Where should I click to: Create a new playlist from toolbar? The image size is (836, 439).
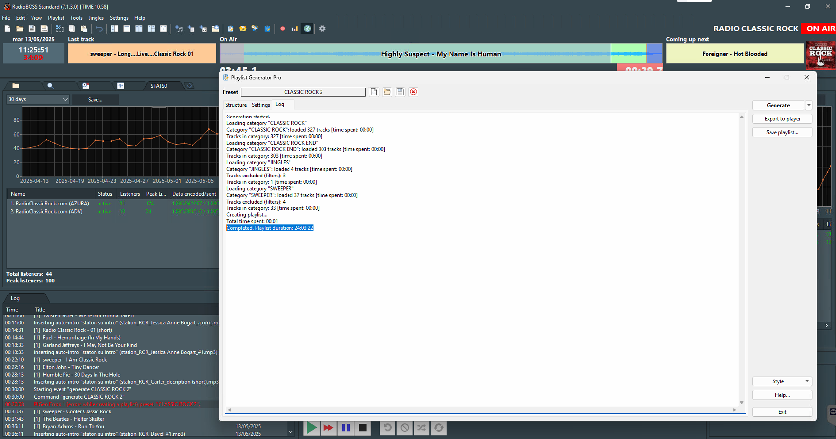coord(7,29)
